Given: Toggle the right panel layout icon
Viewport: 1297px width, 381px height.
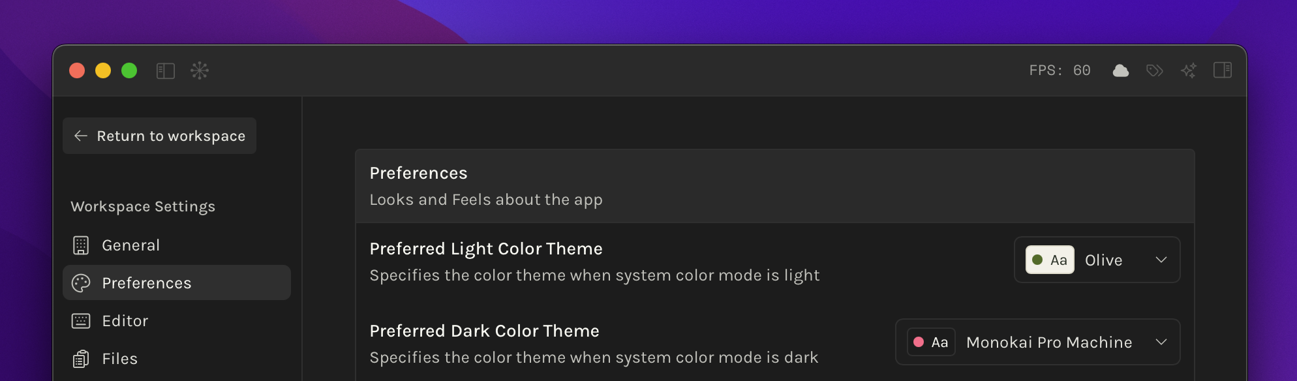Looking at the screenshot, I should [1223, 70].
